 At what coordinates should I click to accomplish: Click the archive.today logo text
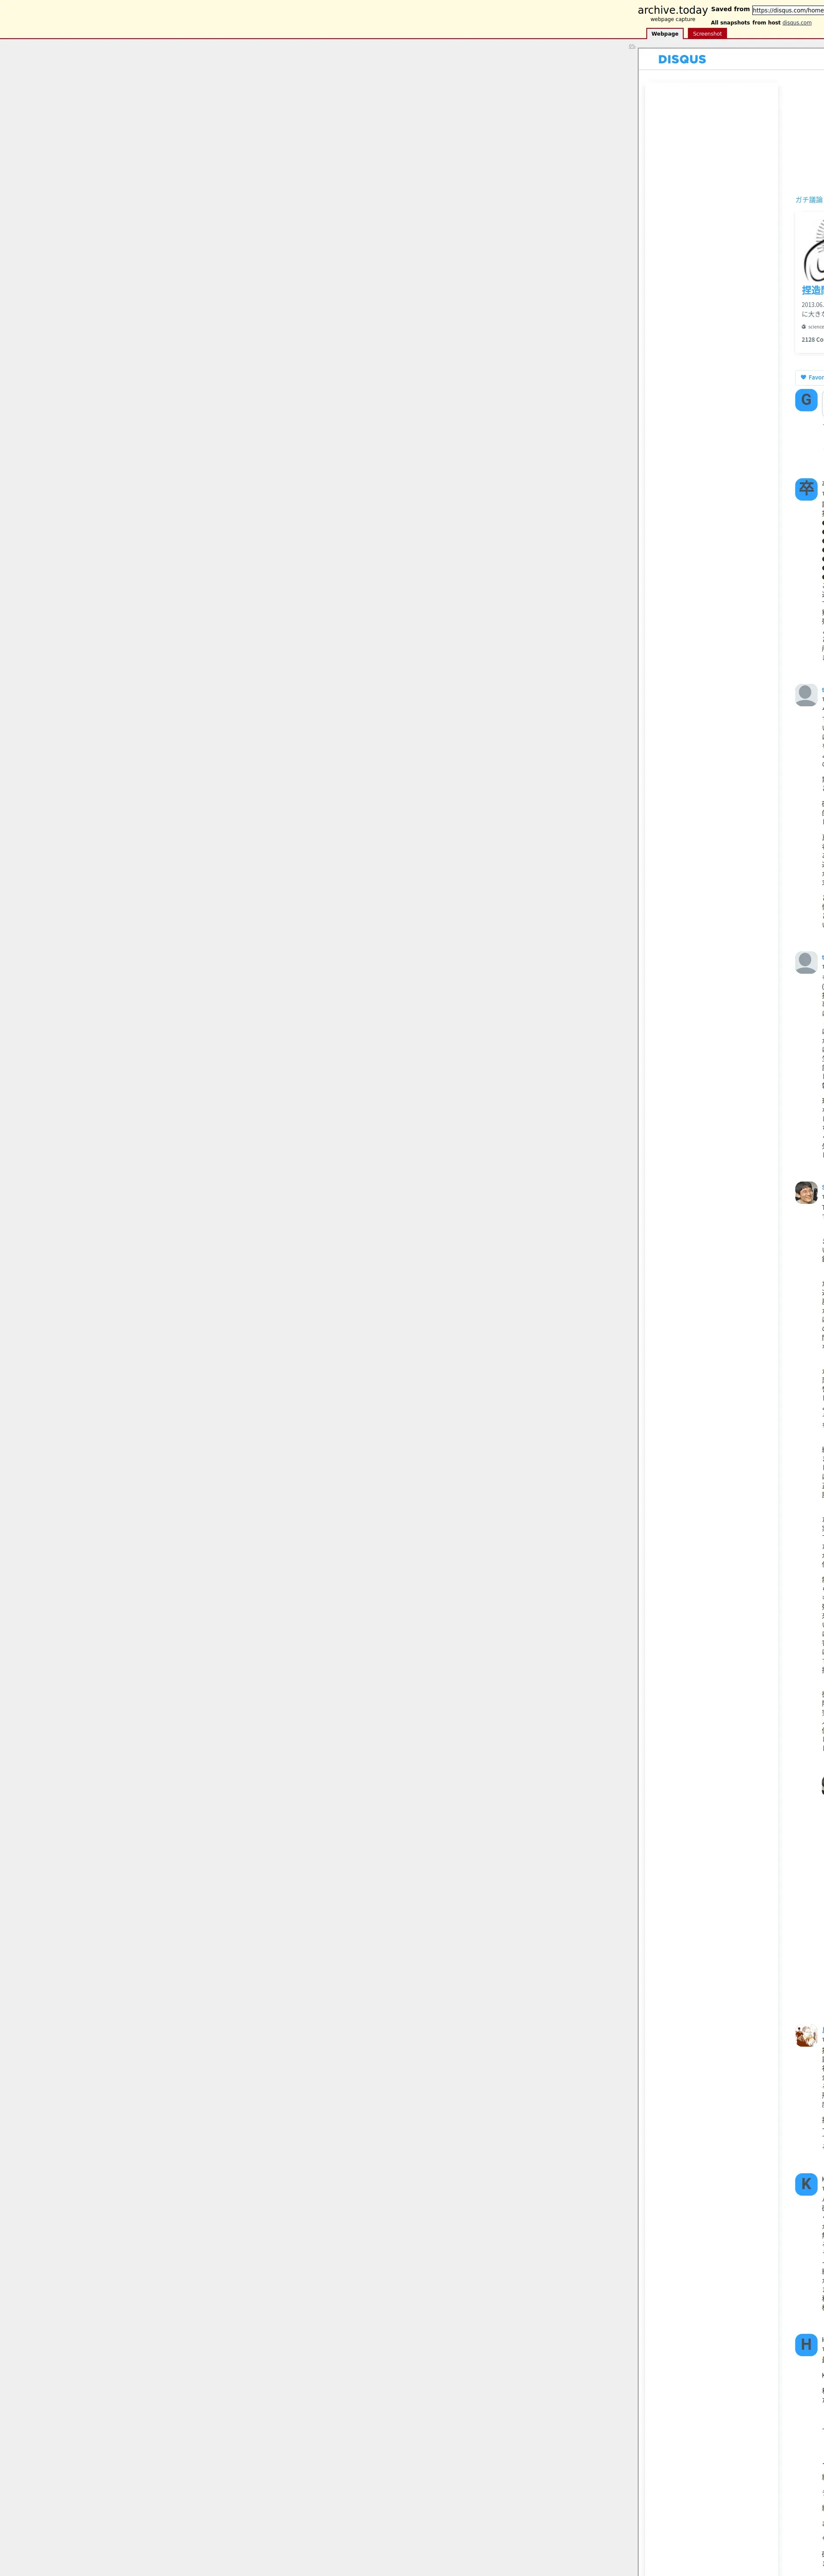(672, 10)
